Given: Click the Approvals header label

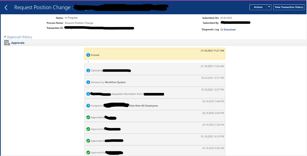Looking at the screenshot, I should (x=18, y=43).
